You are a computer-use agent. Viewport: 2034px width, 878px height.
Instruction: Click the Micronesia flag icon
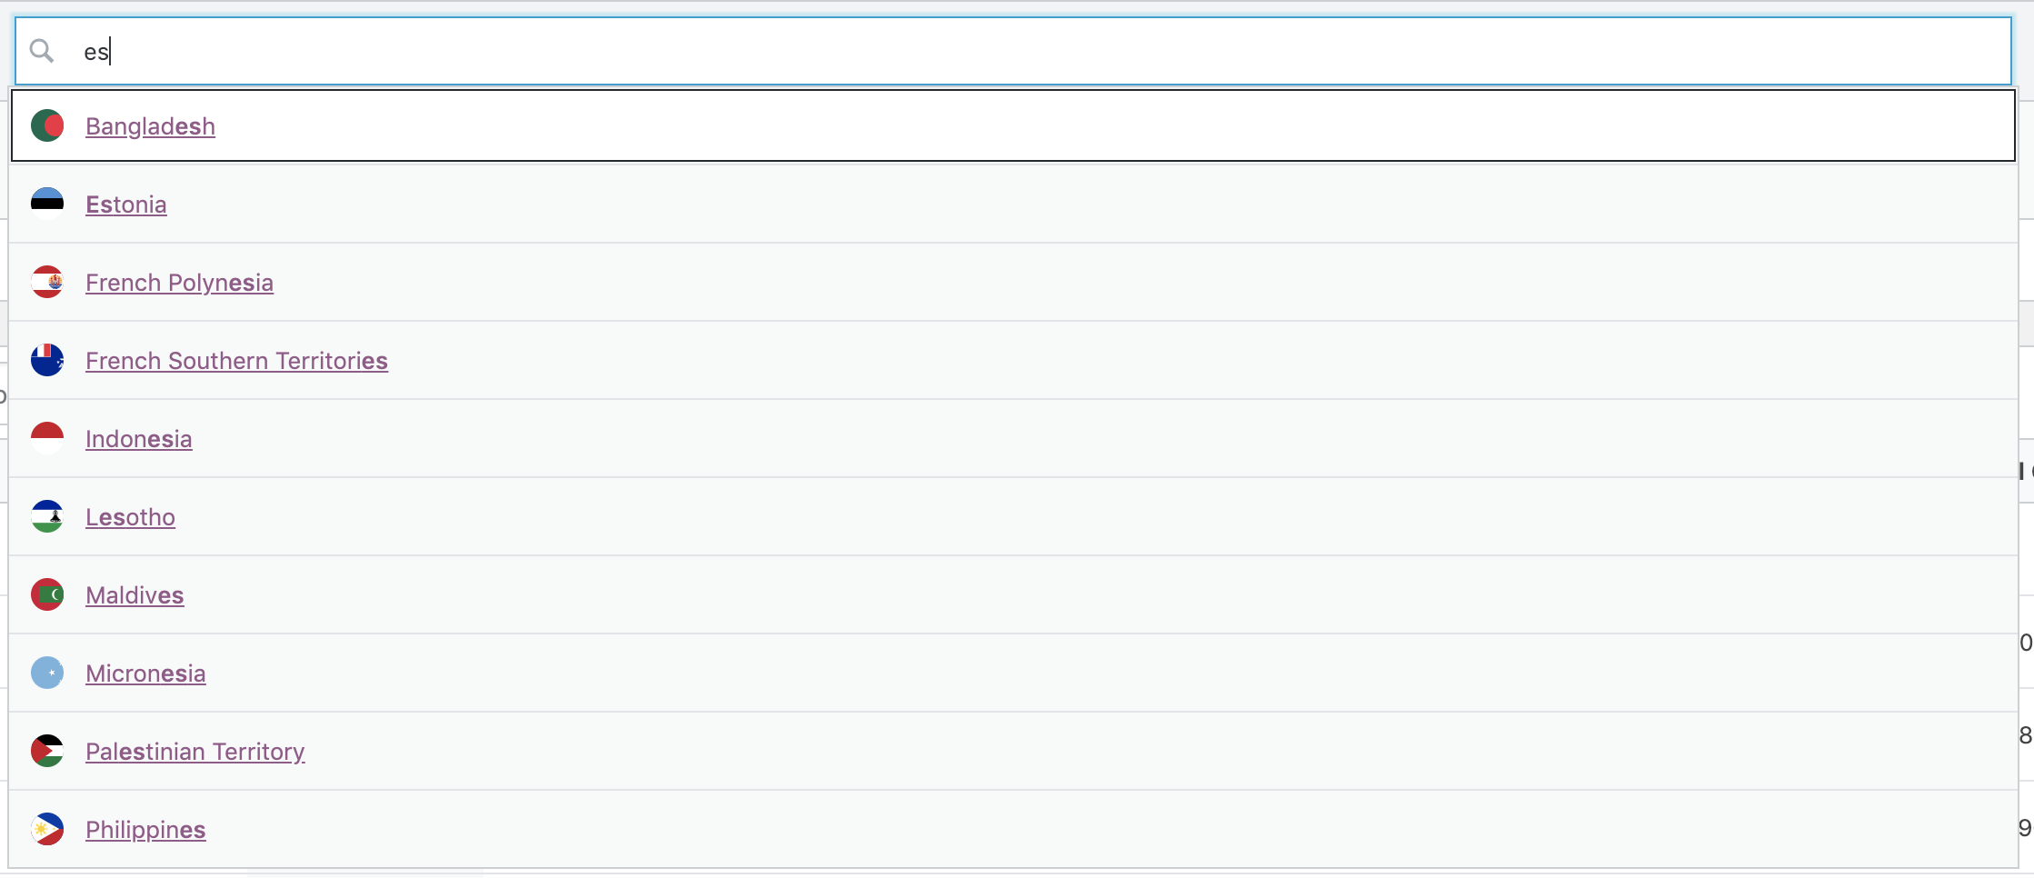point(47,673)
